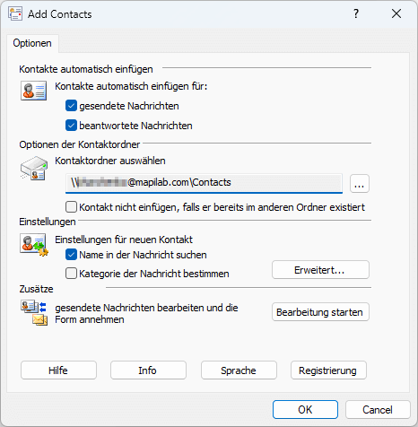Uncheck gesendete Nachrichten checkbox

(71, 106)
